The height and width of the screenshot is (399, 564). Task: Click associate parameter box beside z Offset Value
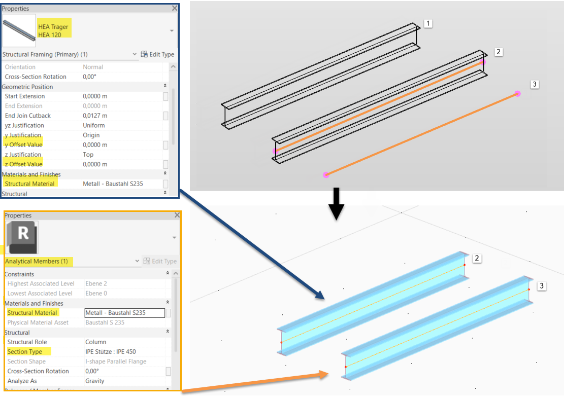pos(166,164)
